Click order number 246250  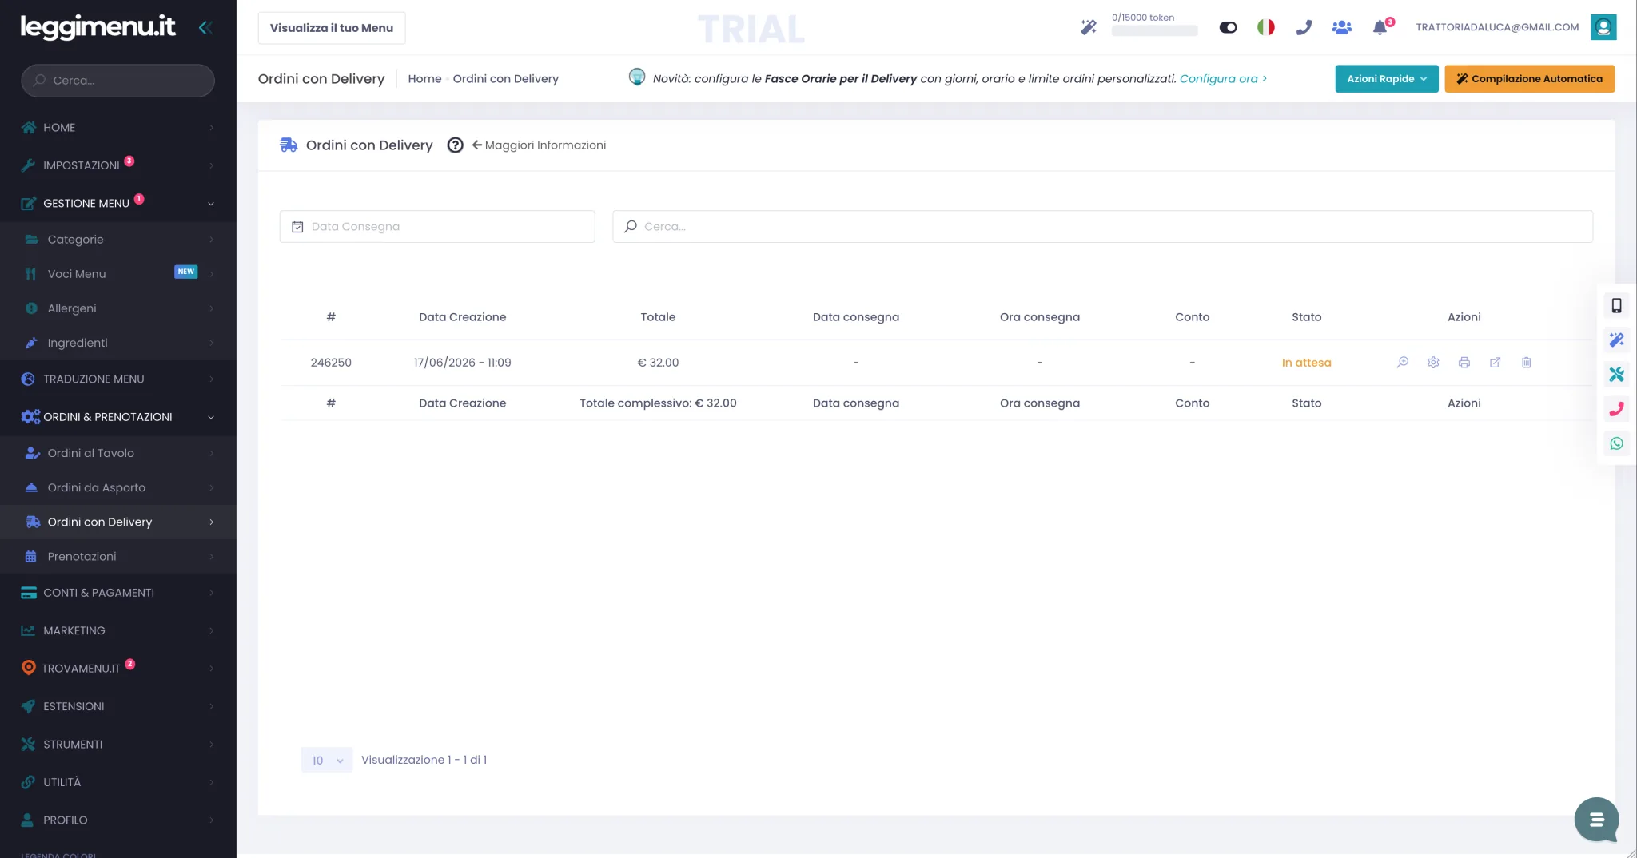click(331, 363)
